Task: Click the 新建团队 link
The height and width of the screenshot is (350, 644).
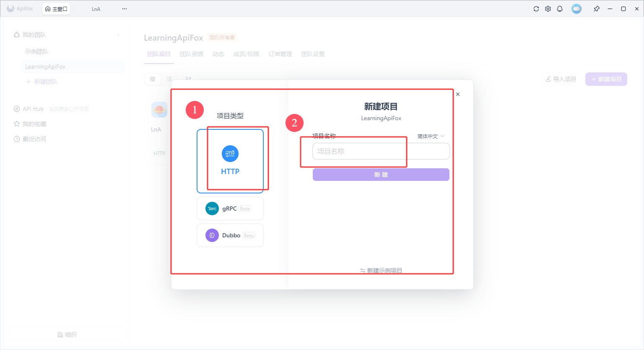Action: (x=42, y=82)
